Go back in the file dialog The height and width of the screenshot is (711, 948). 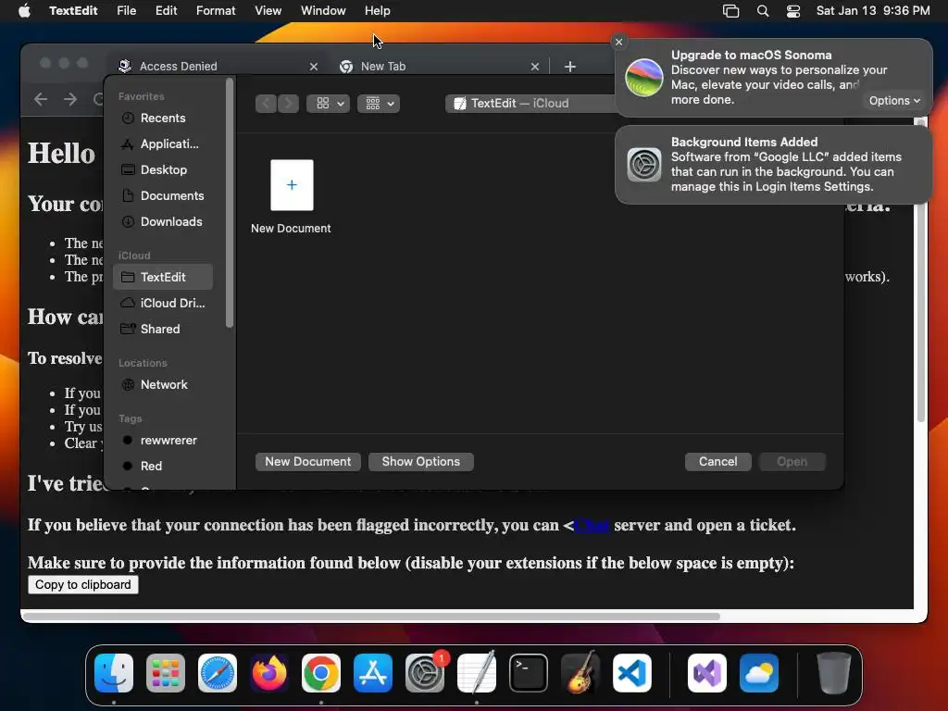[x=266, y=104]
